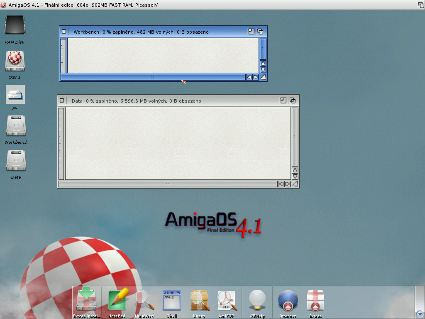
Task: Click the Workbench window depth gadget
Action: (261, 32)
